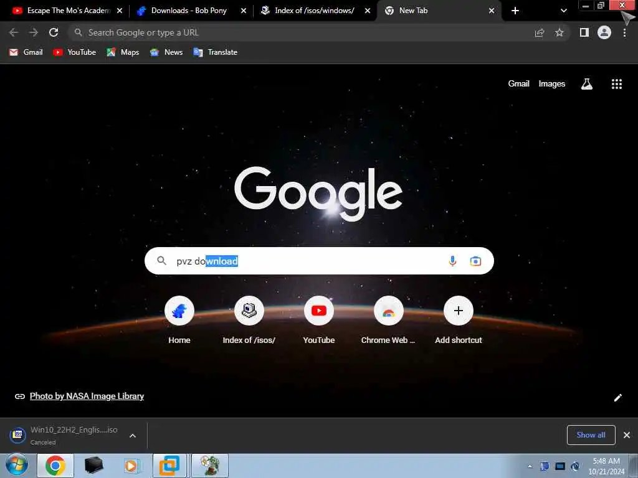Open the Images link at top right

pos(552,84)
